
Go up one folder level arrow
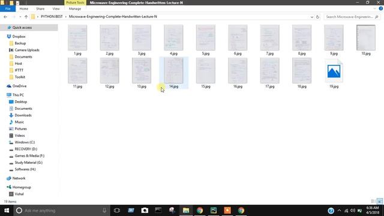coord(26,17)
